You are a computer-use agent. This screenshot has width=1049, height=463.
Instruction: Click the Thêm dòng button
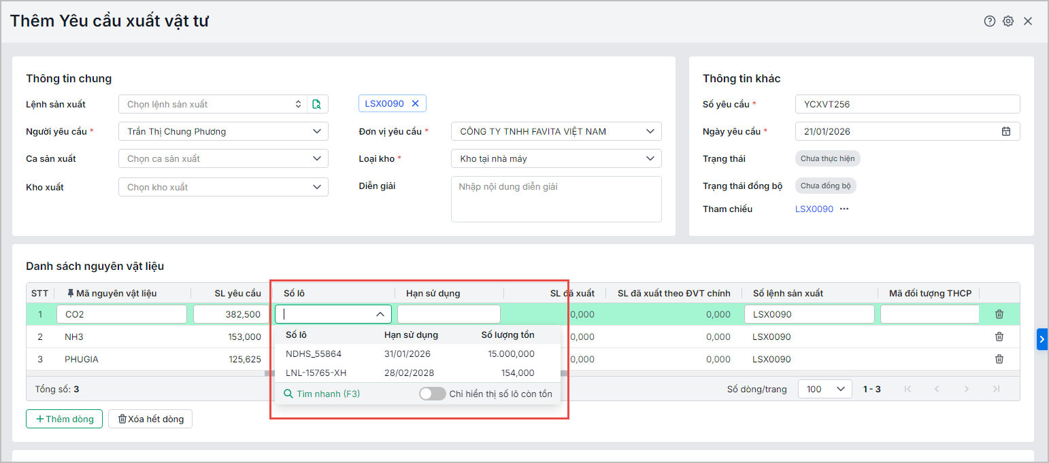[64, 419]
